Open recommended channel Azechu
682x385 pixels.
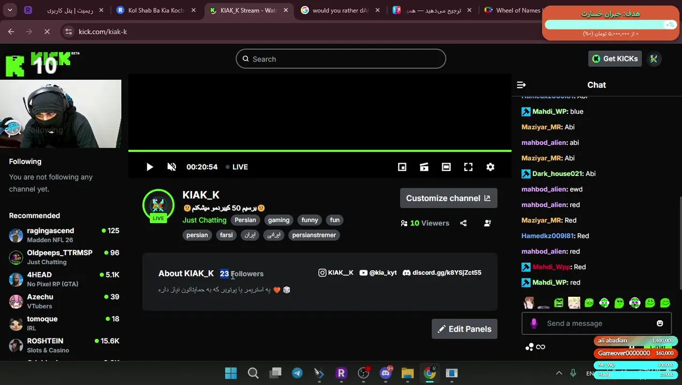pos(64,301)
